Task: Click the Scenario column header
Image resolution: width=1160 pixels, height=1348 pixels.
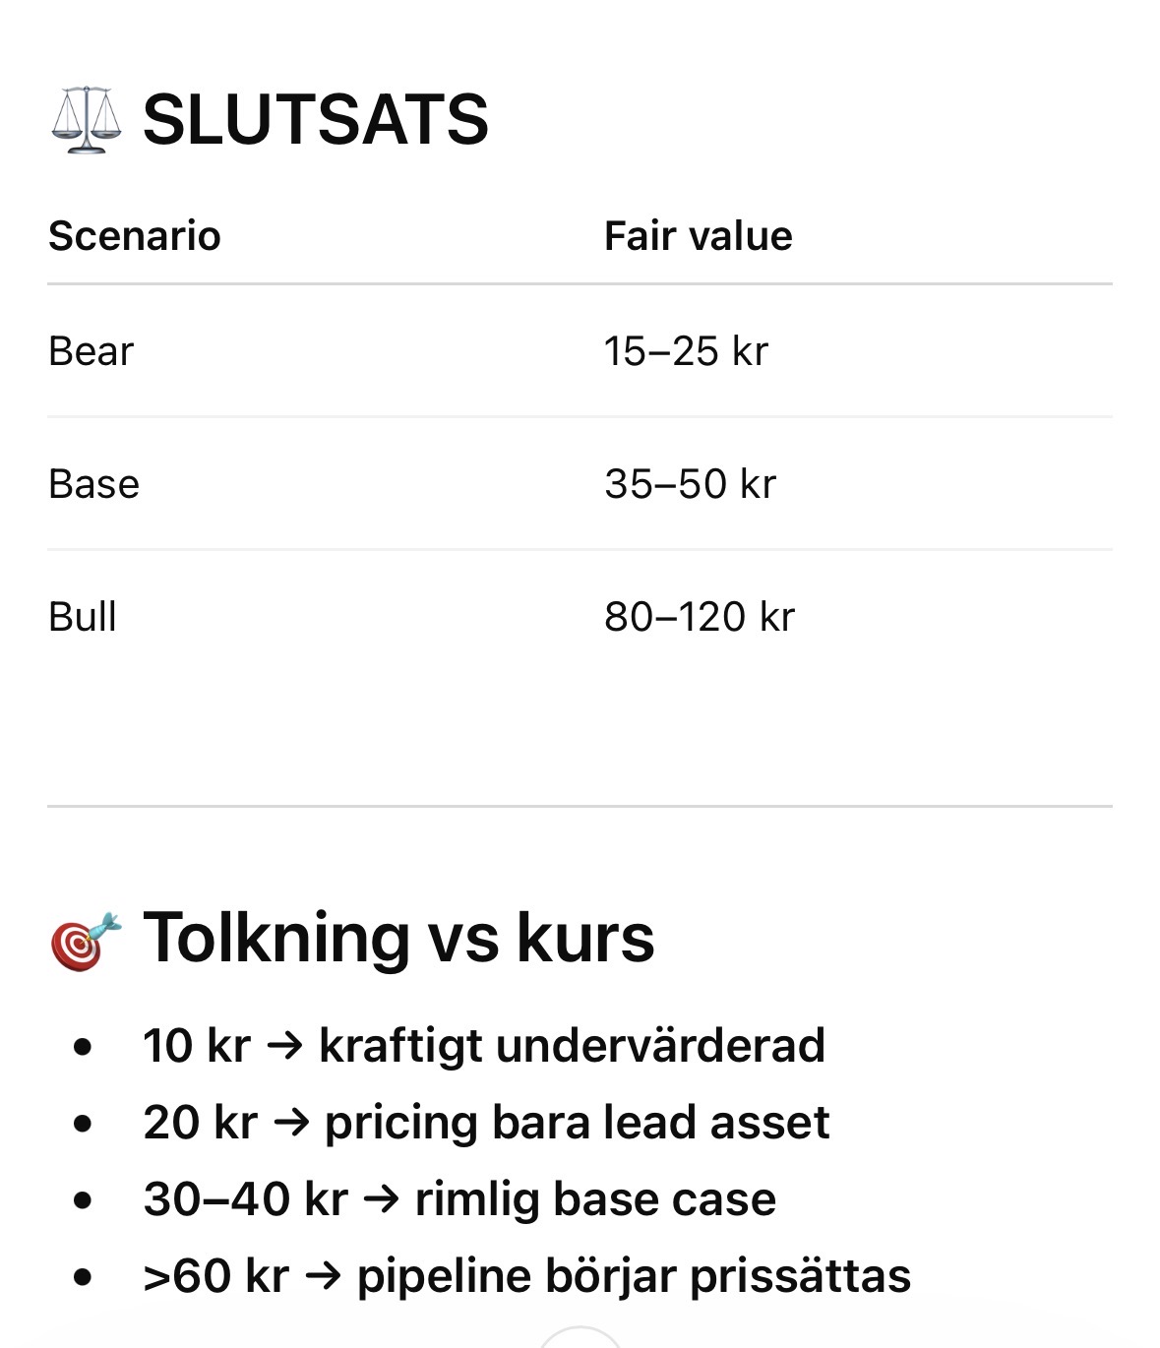Action: [x=135, y=236]
